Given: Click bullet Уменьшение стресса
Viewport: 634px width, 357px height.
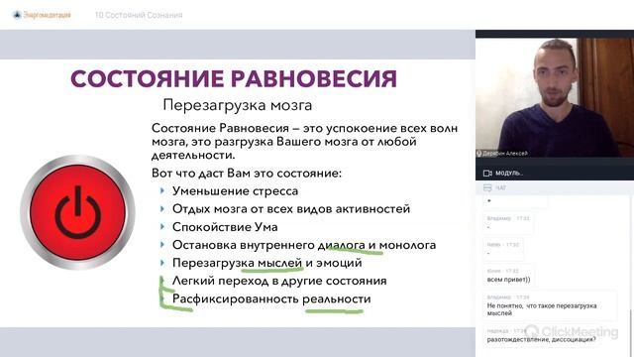Looking at the screenshot, I should tap(235, 191).
